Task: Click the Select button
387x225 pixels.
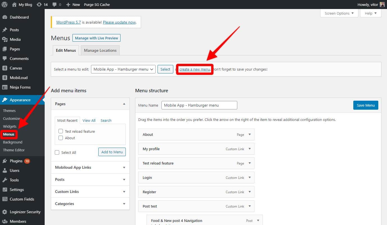Action: pos(165,69)
